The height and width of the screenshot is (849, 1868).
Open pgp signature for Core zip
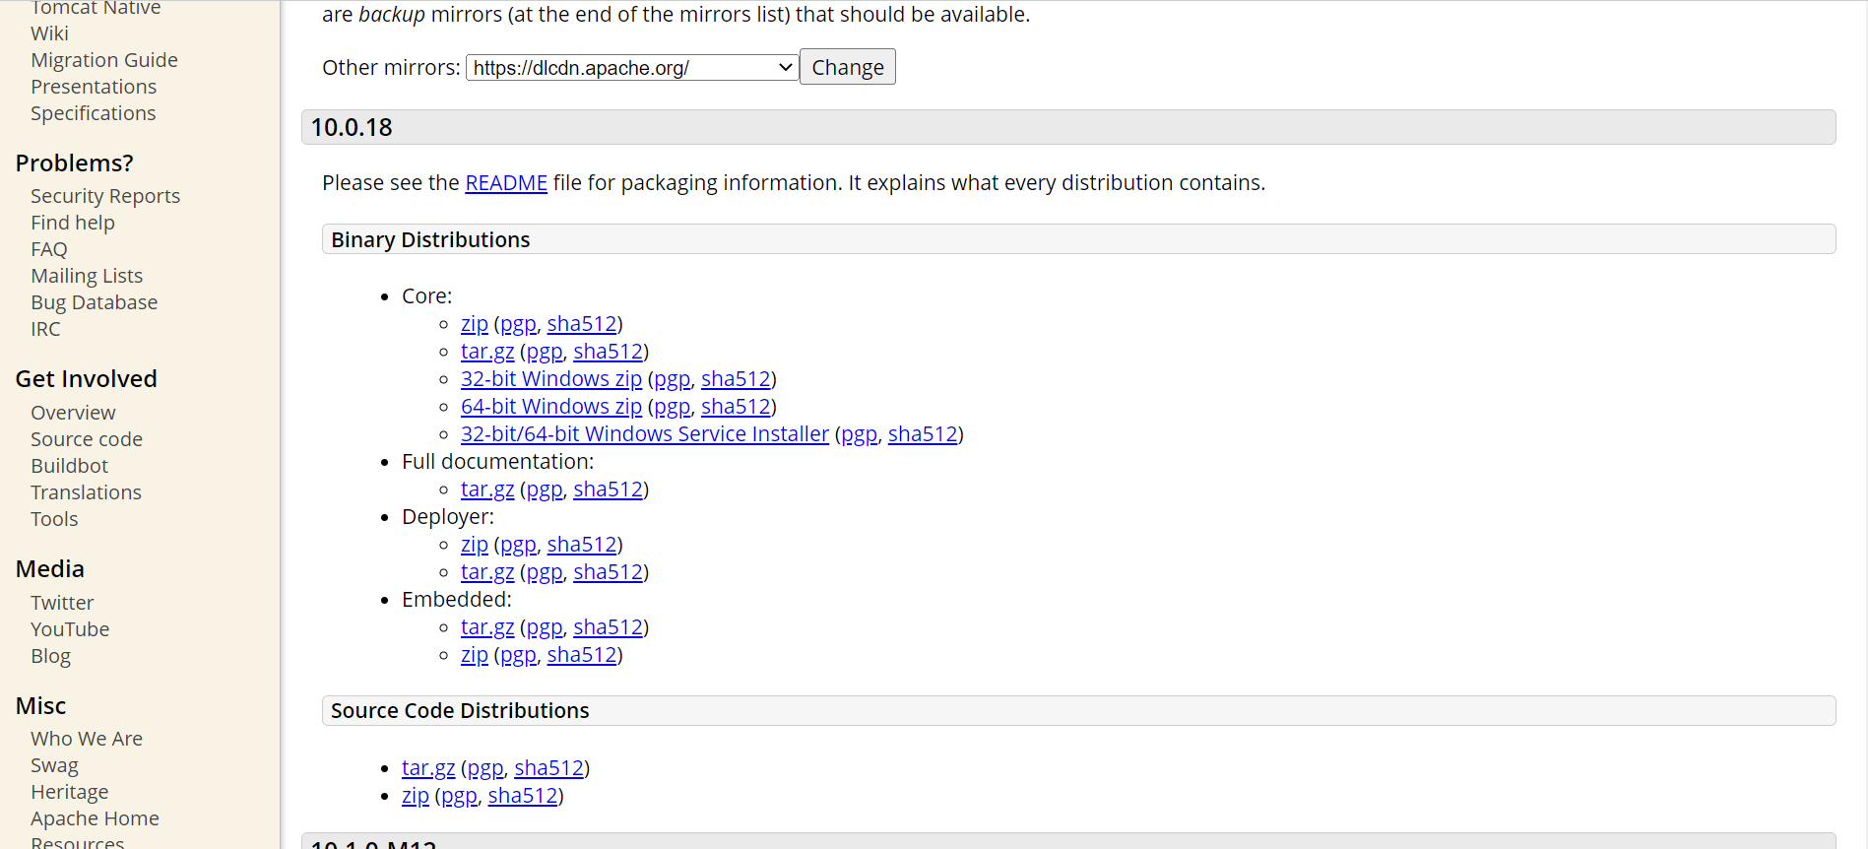(x=518, y=324)
